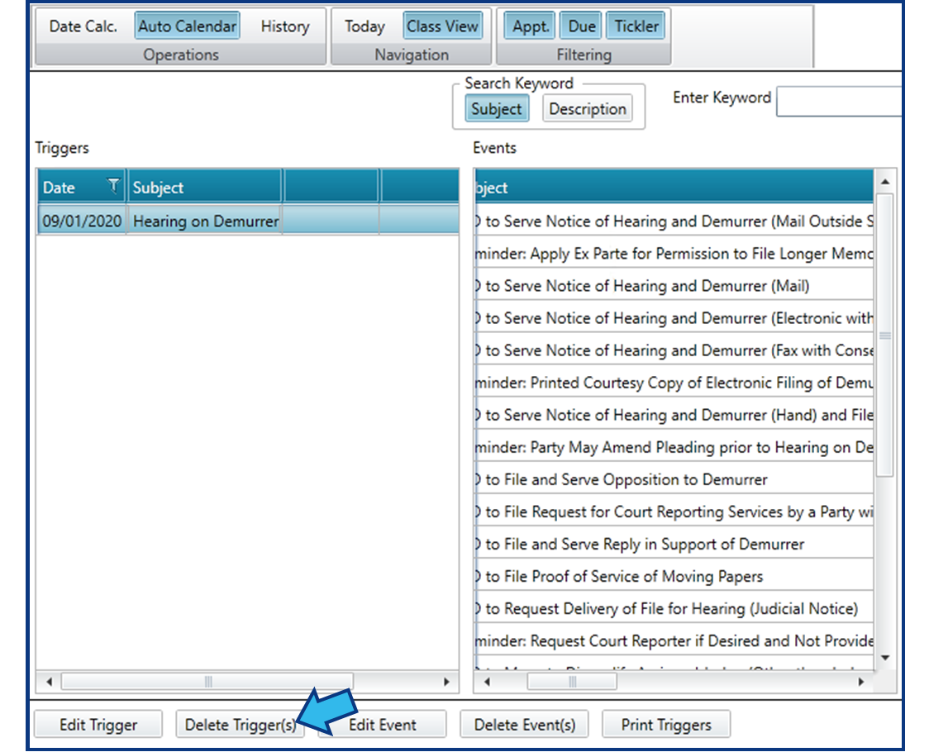The height and width of the screenshot is (752, 929).
Task: Open the History operation
Action: (285, 26)
